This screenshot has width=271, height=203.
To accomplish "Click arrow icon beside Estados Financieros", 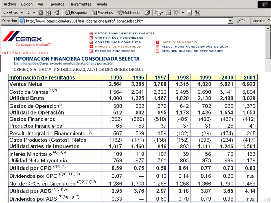I will click(x=91, y=51).
